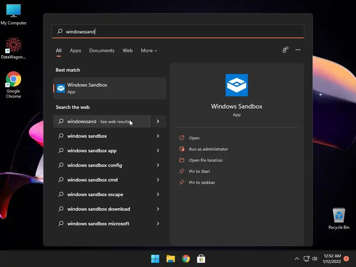Choose Run as administrator
This screenshot has height=267, width=356.
point(209,149)
